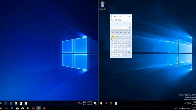
Task: Click network icon in right VM taskbar tray
Action: click(188, 103)
